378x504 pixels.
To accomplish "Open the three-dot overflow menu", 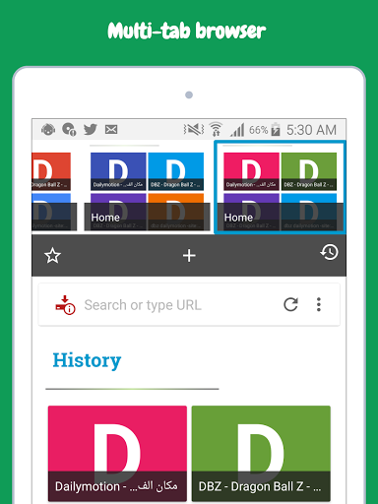I will (318, 304).
